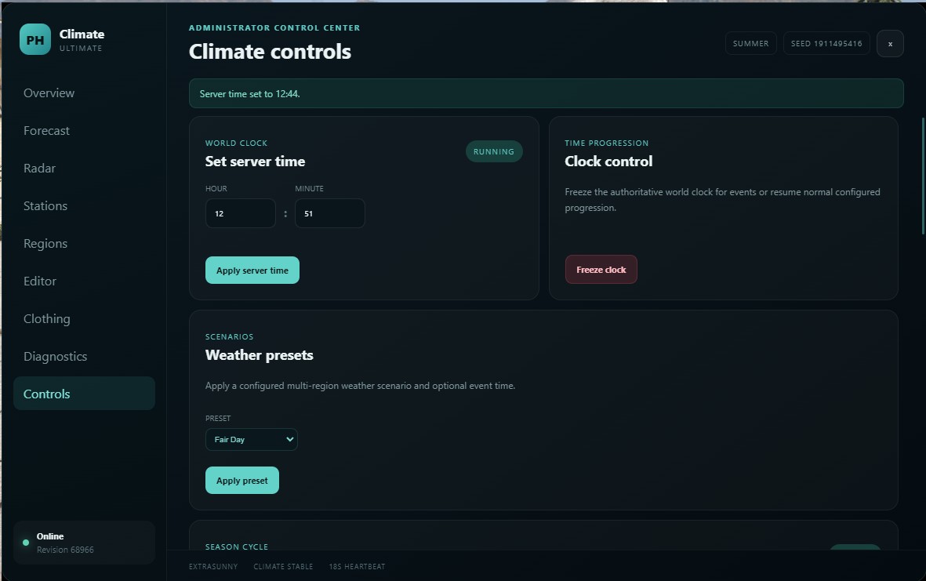The image size is (926, 581).
Task: Apply the server time
Action: [252, 271]
